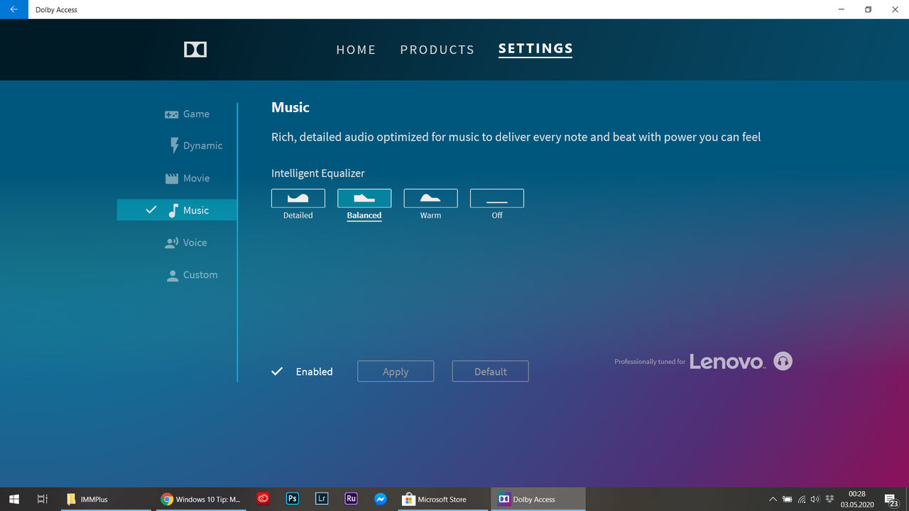Viewport: 909px width, 511px height.
Task: Go back with the arrow button
Action: 13,10
